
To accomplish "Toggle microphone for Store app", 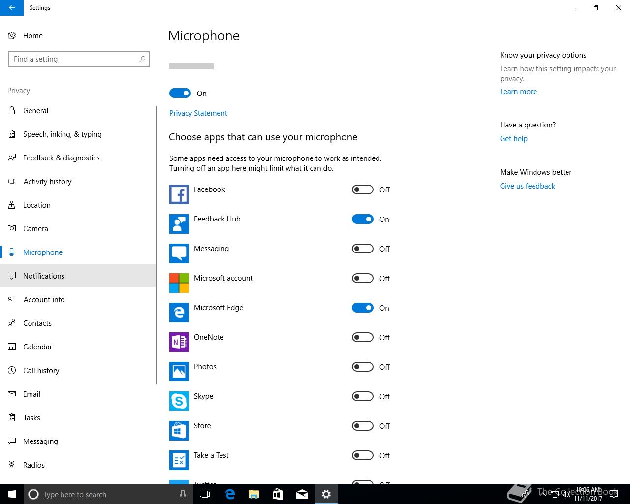I will pyautogui.click(x=363, y=426).
